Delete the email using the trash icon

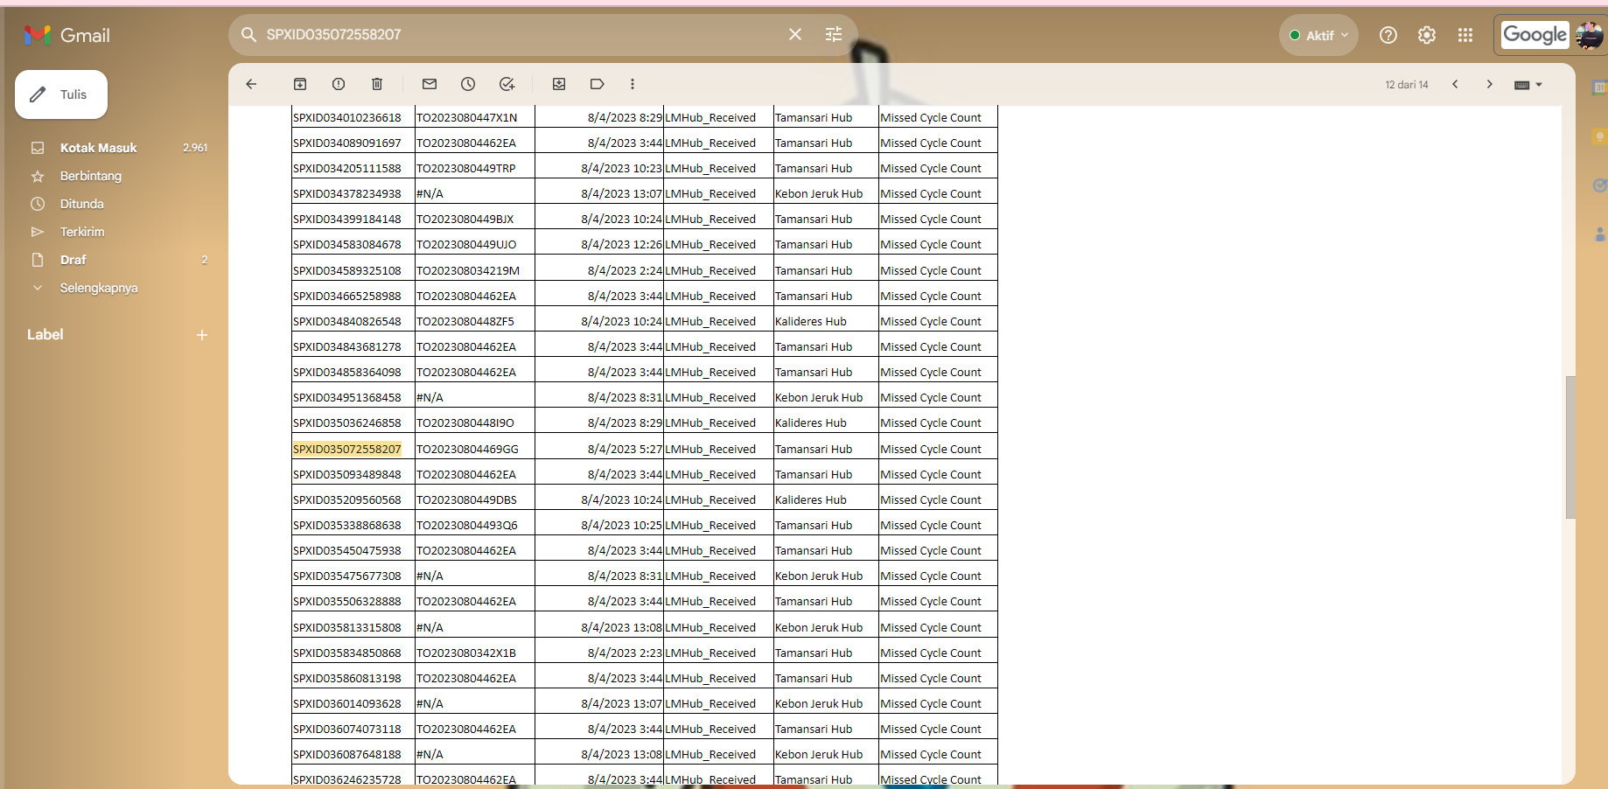[x=377, y=84]
